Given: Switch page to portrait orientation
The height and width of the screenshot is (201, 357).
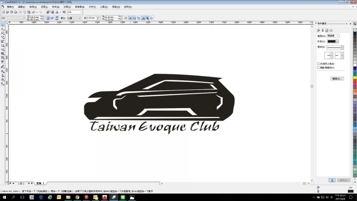Looking at the screenshot, I should [48, 18].
